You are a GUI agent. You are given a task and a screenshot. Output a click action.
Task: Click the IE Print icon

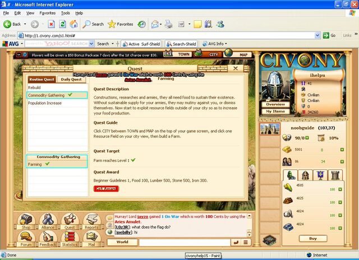[169, 24]
